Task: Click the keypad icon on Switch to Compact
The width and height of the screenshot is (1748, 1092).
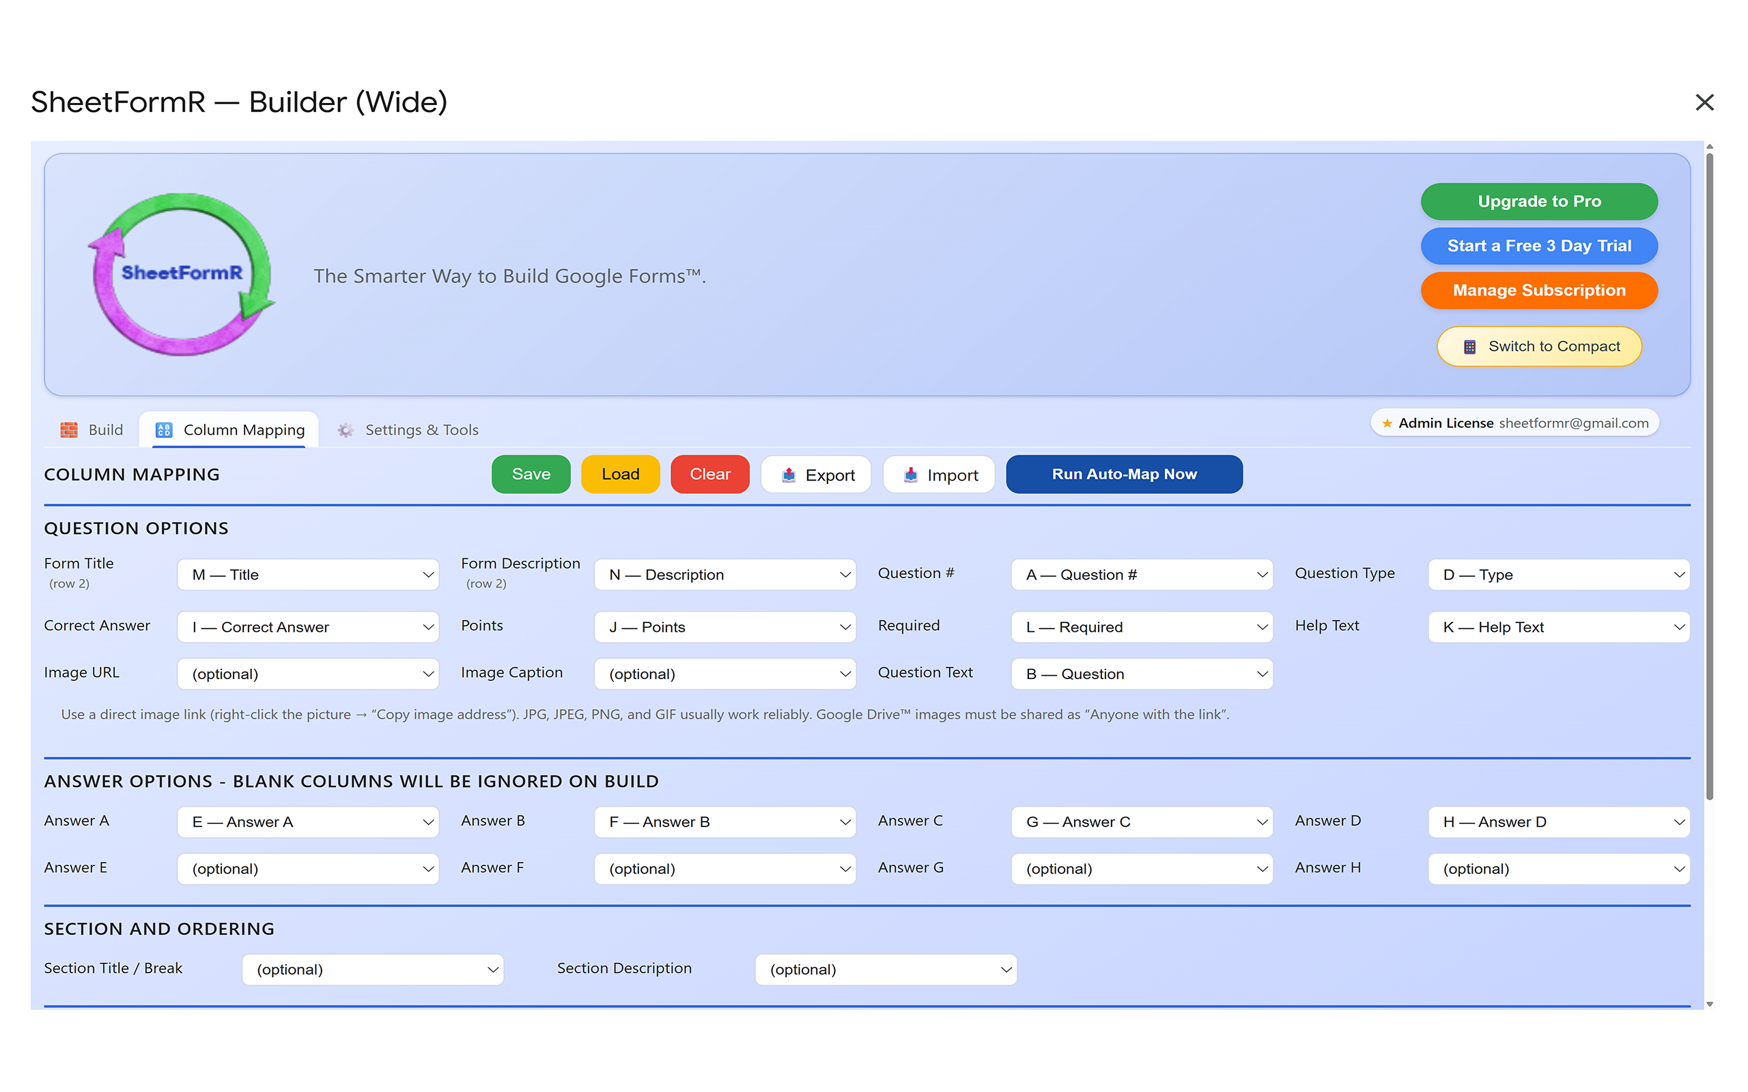Action: coord(1469,346)
